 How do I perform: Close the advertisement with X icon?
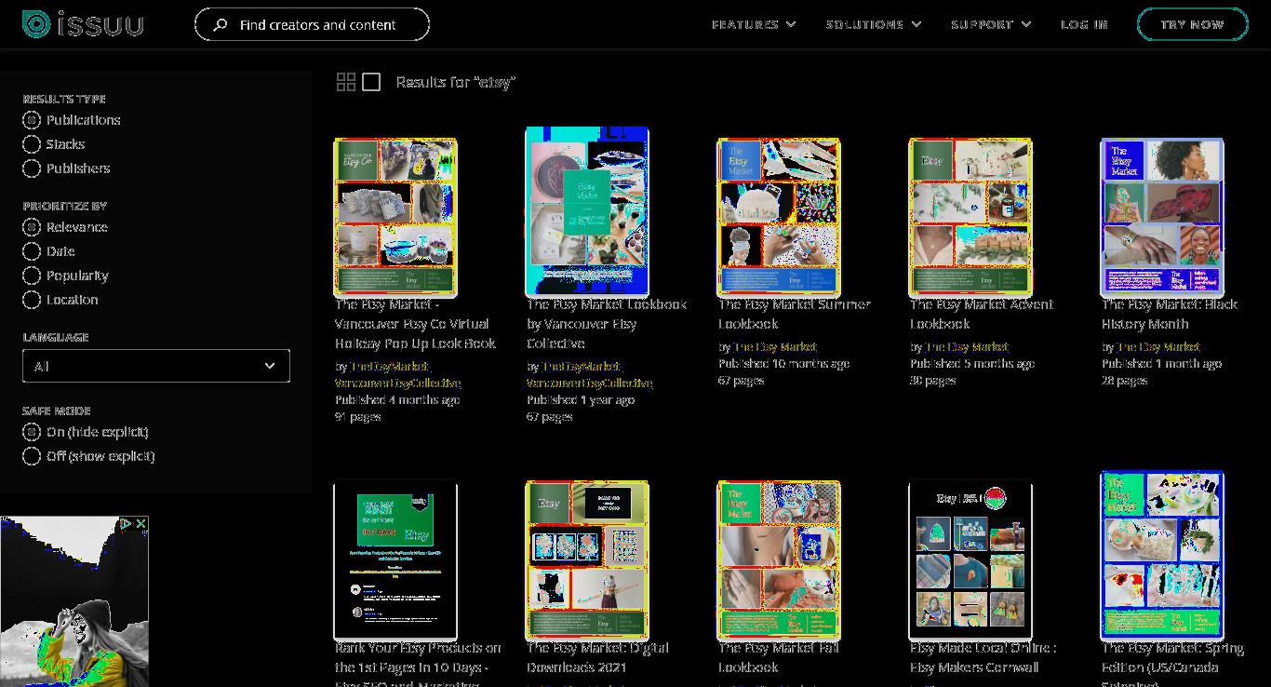tap(140, 524)
